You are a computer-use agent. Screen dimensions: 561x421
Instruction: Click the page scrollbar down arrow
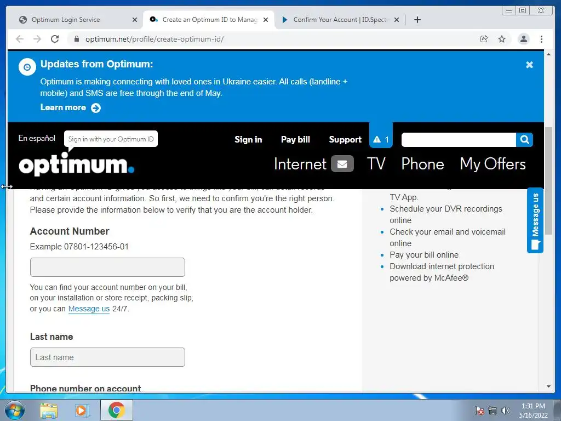(548, 386)
